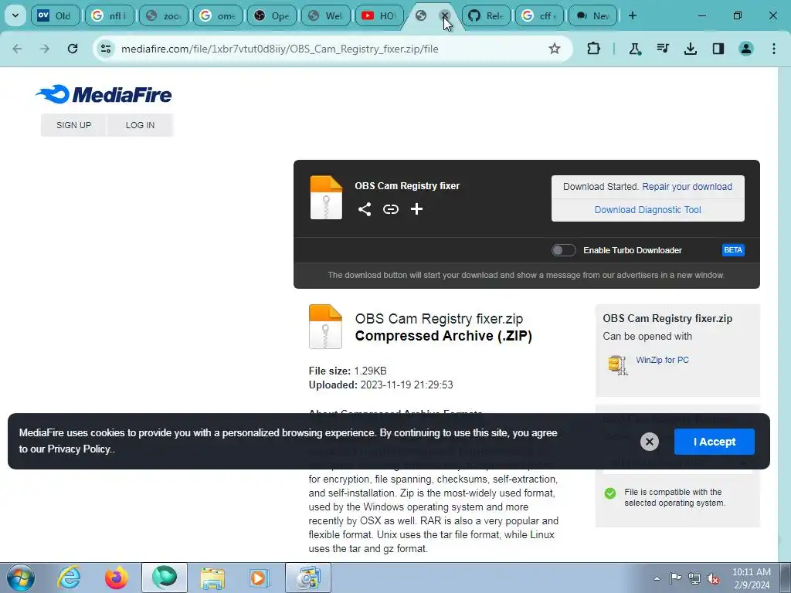Click the WinZip program icon

(x=617, y=364)
